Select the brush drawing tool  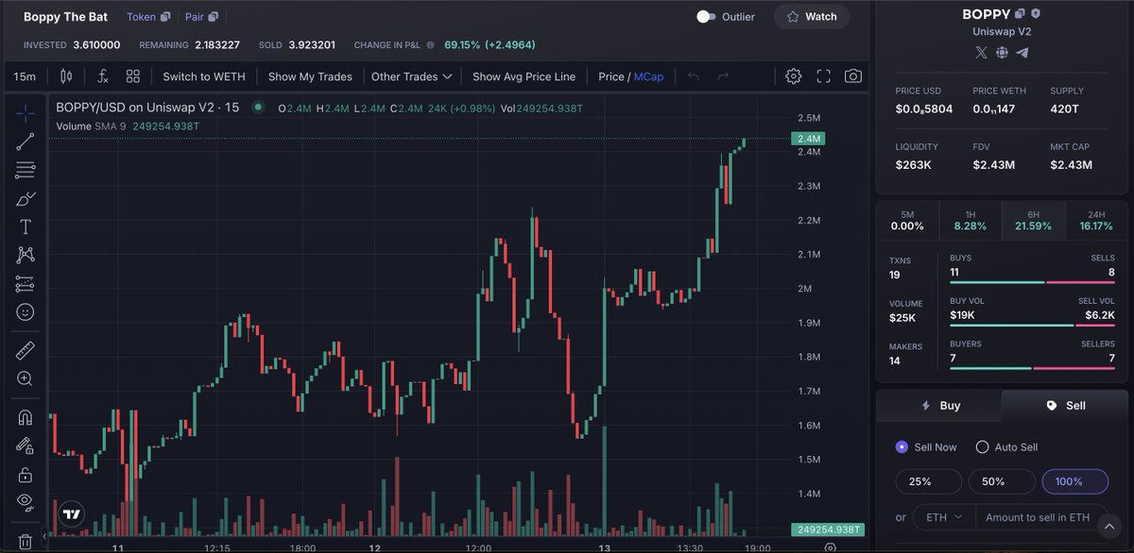(26, 199)
